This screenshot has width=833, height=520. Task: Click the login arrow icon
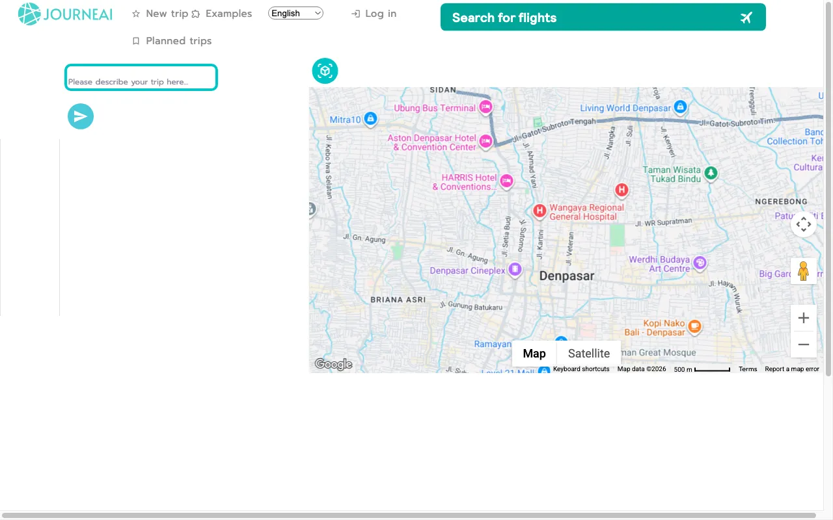point(355,14)
